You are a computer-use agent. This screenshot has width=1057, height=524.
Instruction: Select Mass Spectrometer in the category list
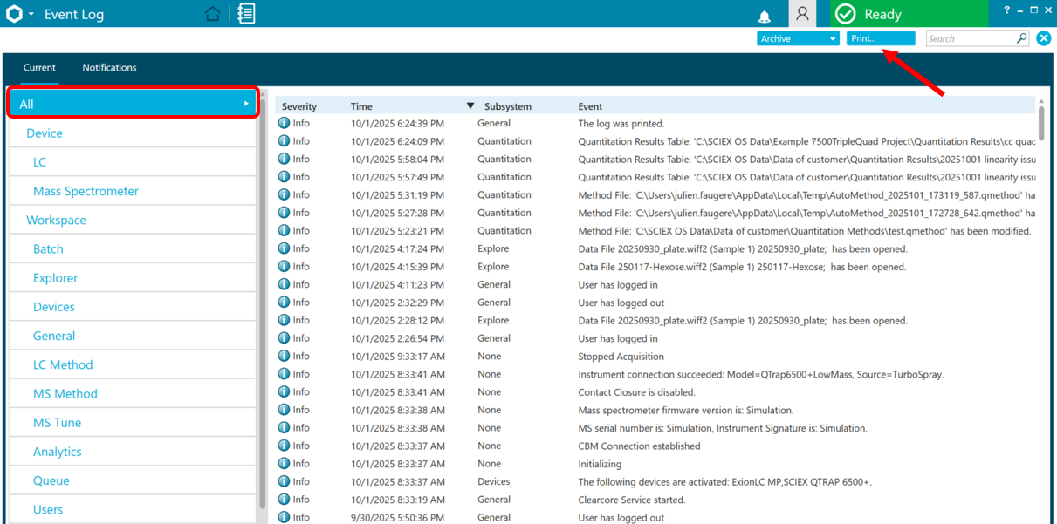click(86, 191)
